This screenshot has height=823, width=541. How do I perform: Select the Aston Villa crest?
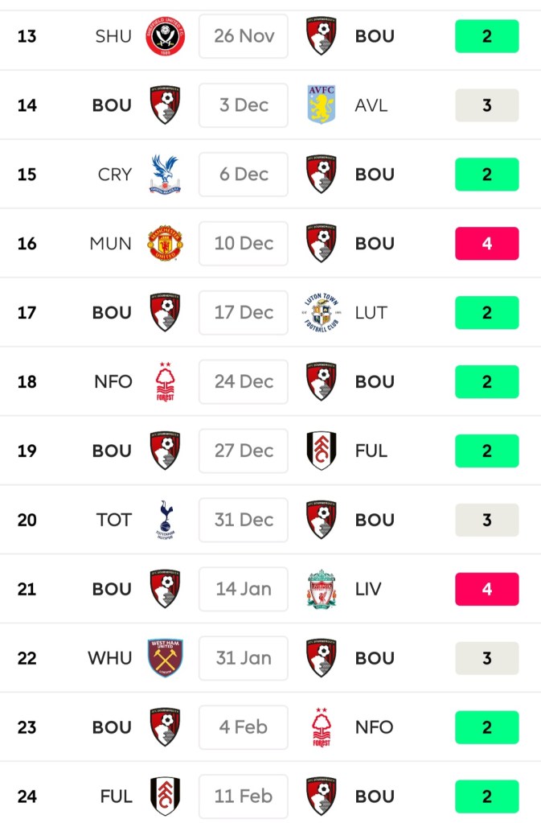coord(322,105)
